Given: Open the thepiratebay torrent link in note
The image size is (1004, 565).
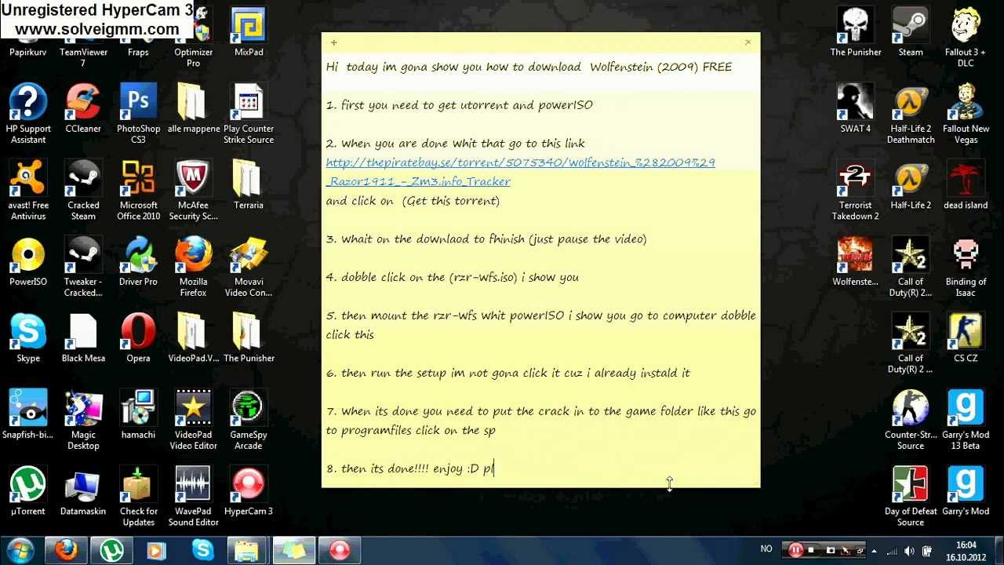Looking at the screenshot, I should point(520,172).
